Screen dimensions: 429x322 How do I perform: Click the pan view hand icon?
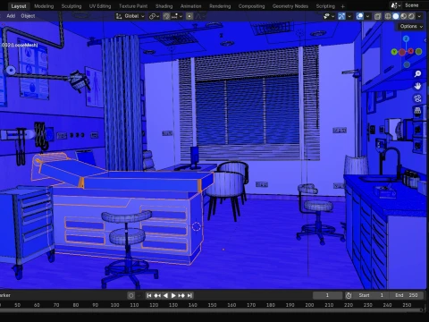click(417, 86)
